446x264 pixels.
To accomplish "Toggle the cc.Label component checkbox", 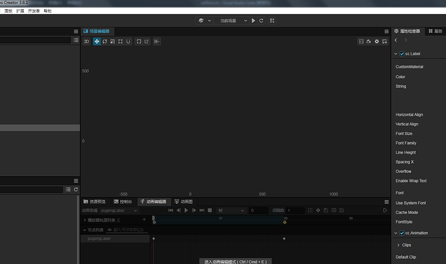I will [402, 54].
